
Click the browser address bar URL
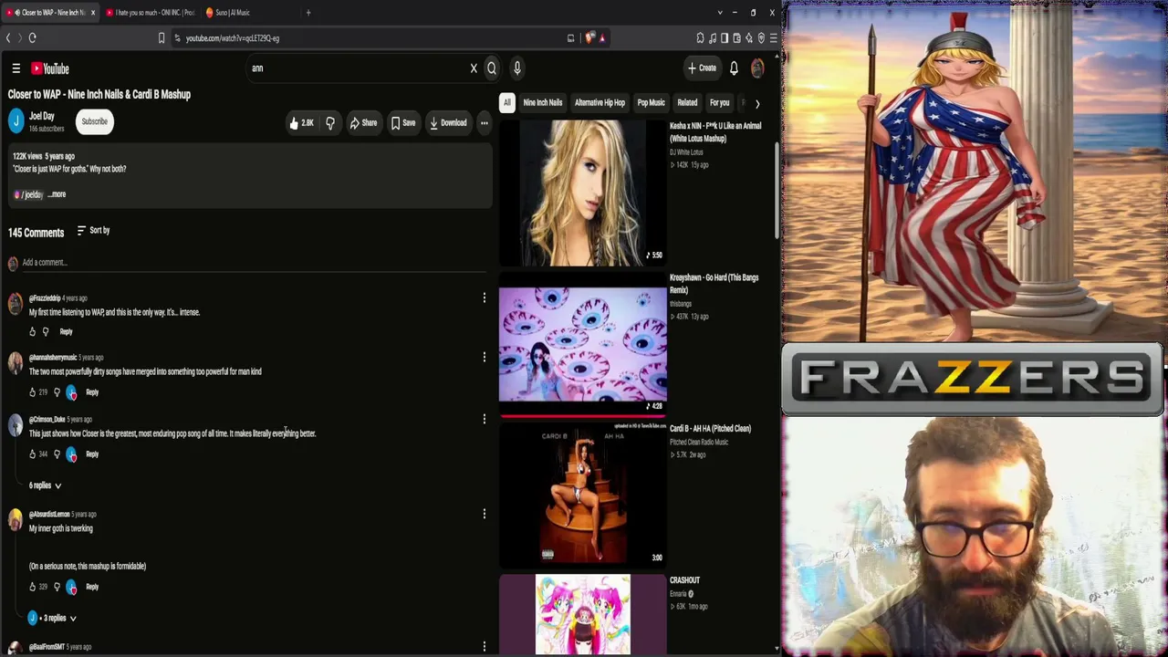pos(233,38)
